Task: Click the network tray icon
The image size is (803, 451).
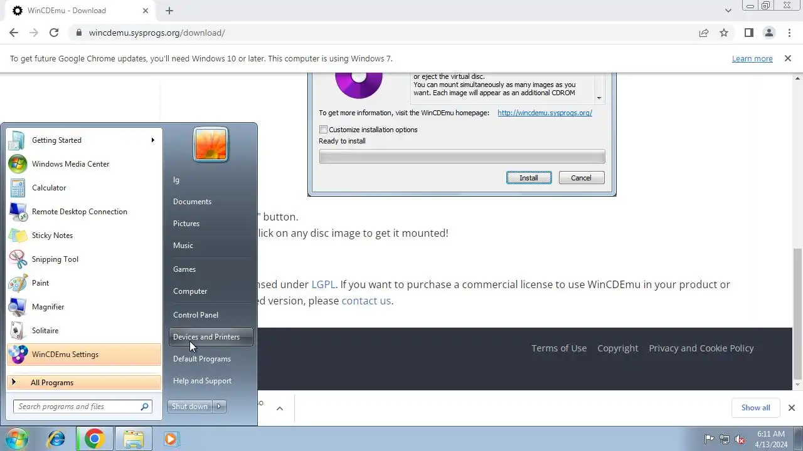Action: click(725, 439)
